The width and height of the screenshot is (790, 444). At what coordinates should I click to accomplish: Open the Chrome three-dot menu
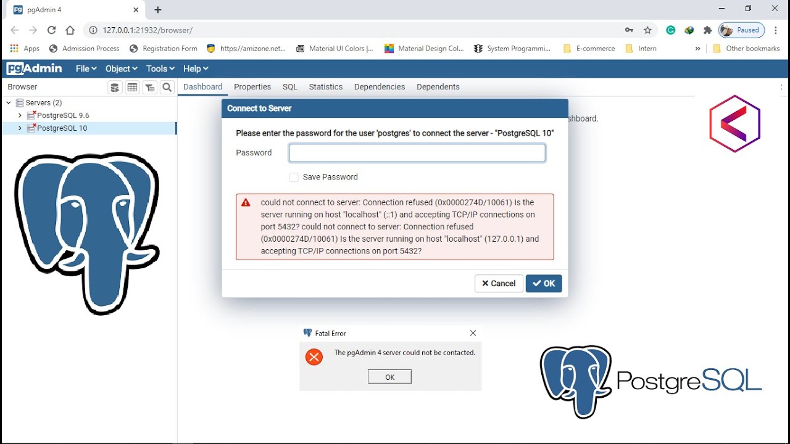click(x=776, y=30)
